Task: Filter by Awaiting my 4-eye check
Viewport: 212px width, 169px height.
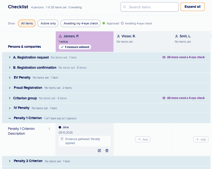Action: point(81,23)
